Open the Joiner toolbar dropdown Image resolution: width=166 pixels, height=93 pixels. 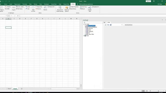122,25
